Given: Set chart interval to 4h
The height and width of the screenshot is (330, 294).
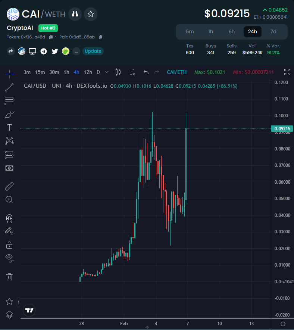Looking at the screenshot, I should pyautogui.click(x=76, y=72).
